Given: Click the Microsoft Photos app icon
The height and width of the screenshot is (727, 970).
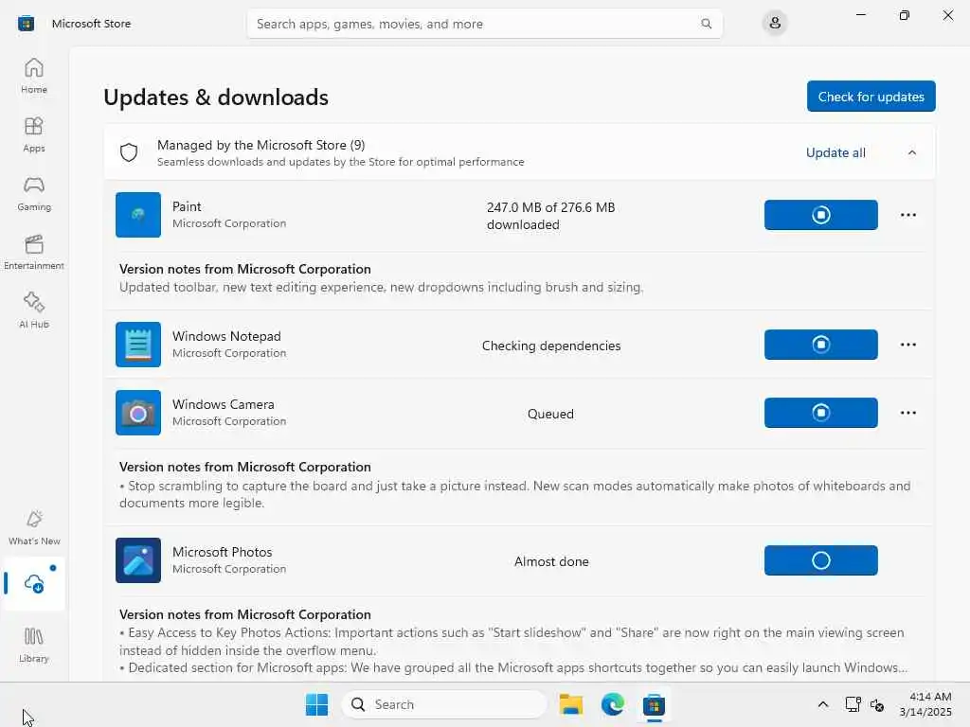Looking at the screenshot, I should click(x=138, y=560).
